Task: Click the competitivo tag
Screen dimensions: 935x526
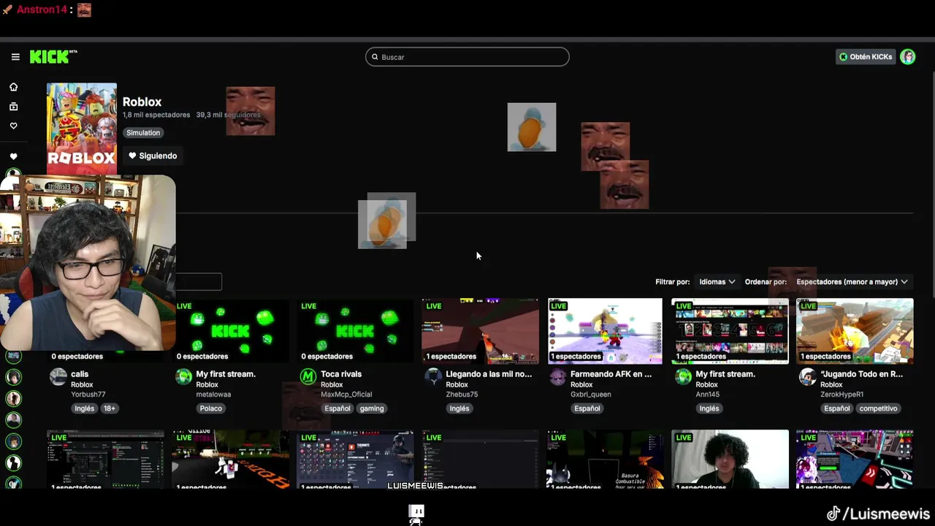Action: point(879,408)
